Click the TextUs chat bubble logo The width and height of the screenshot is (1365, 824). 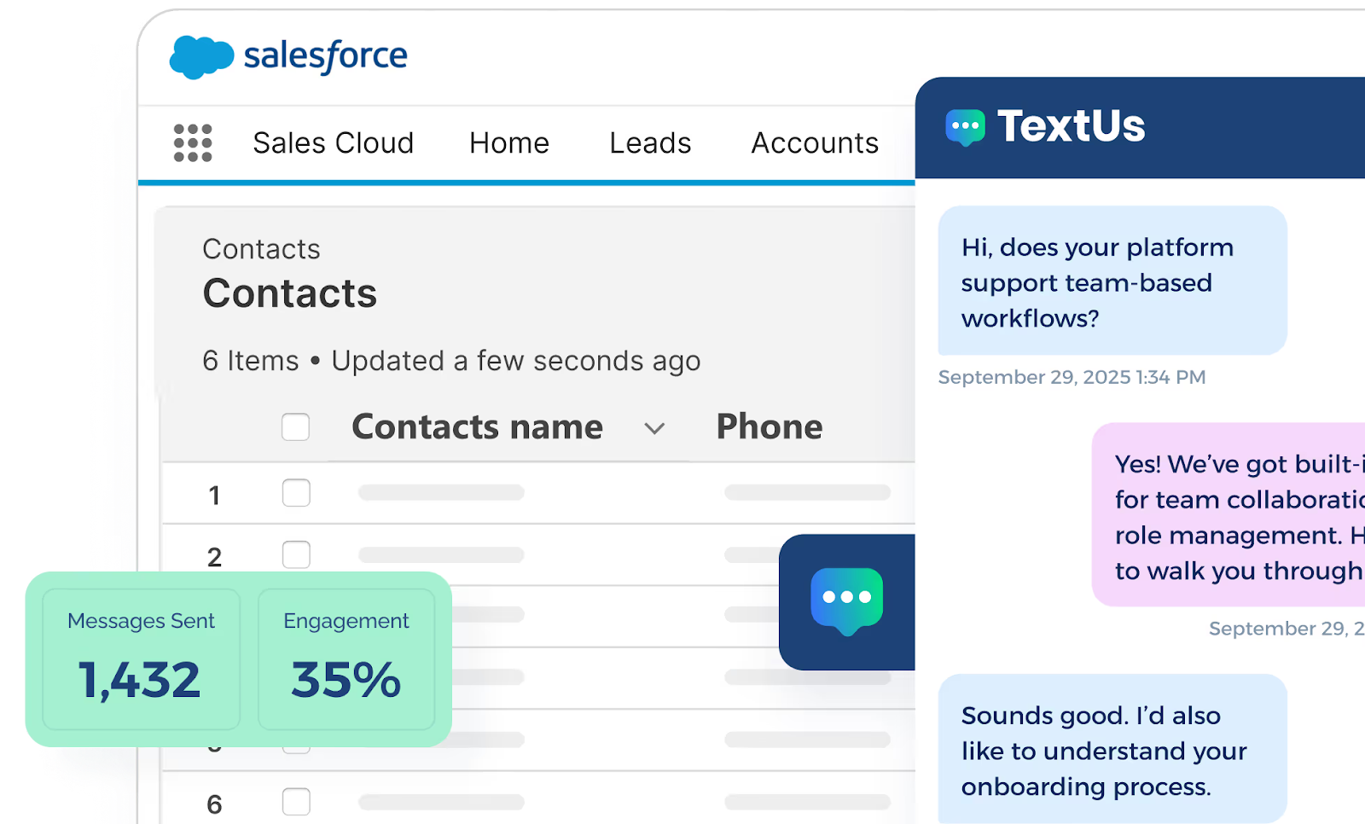(966, 126)
